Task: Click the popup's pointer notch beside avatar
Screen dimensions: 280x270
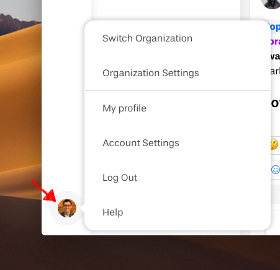Action: [x=83, y=208]
